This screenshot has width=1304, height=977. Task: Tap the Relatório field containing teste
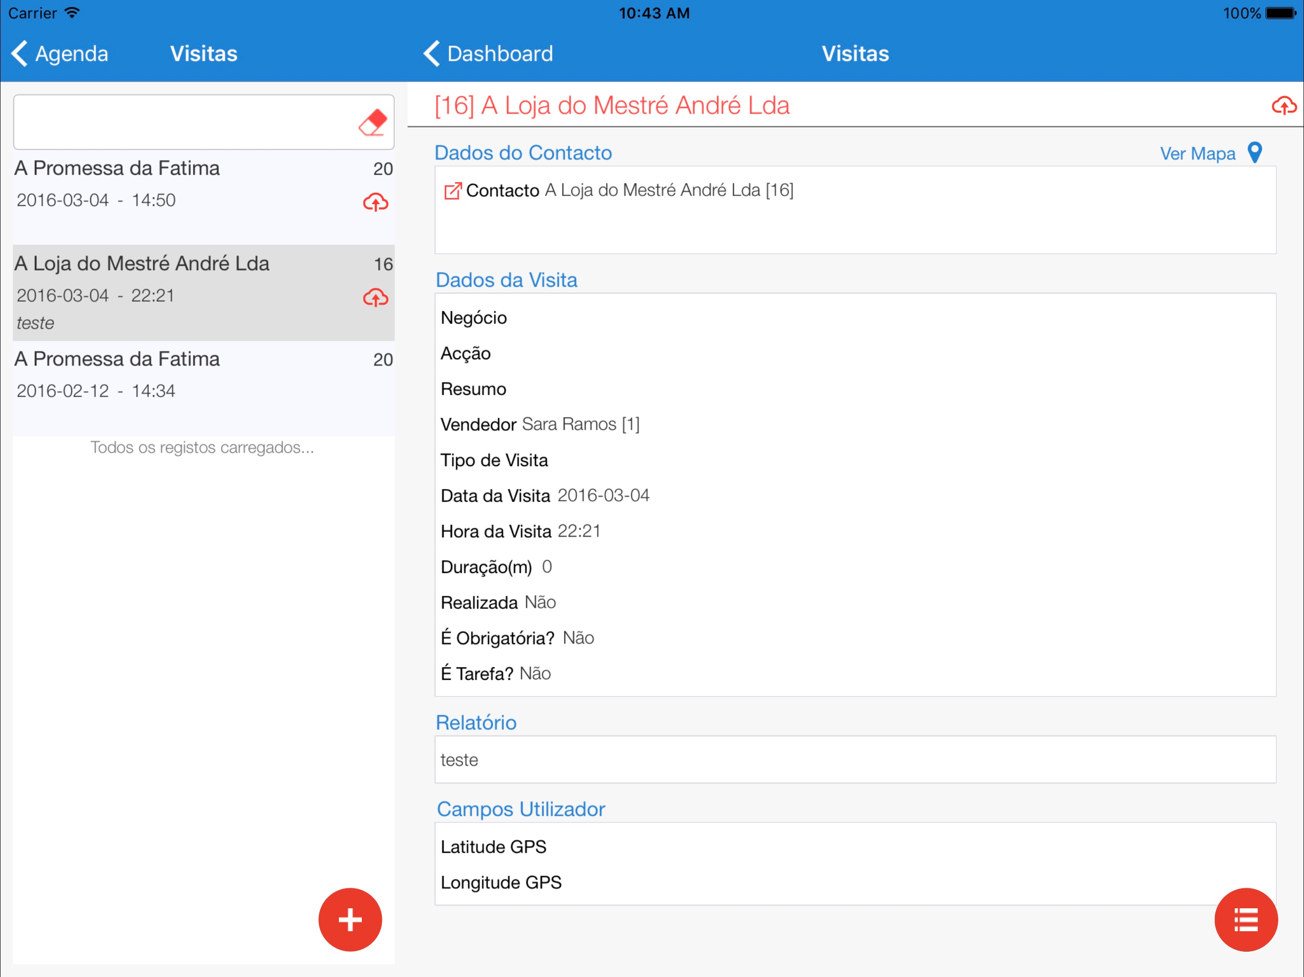tap(855, 759)
